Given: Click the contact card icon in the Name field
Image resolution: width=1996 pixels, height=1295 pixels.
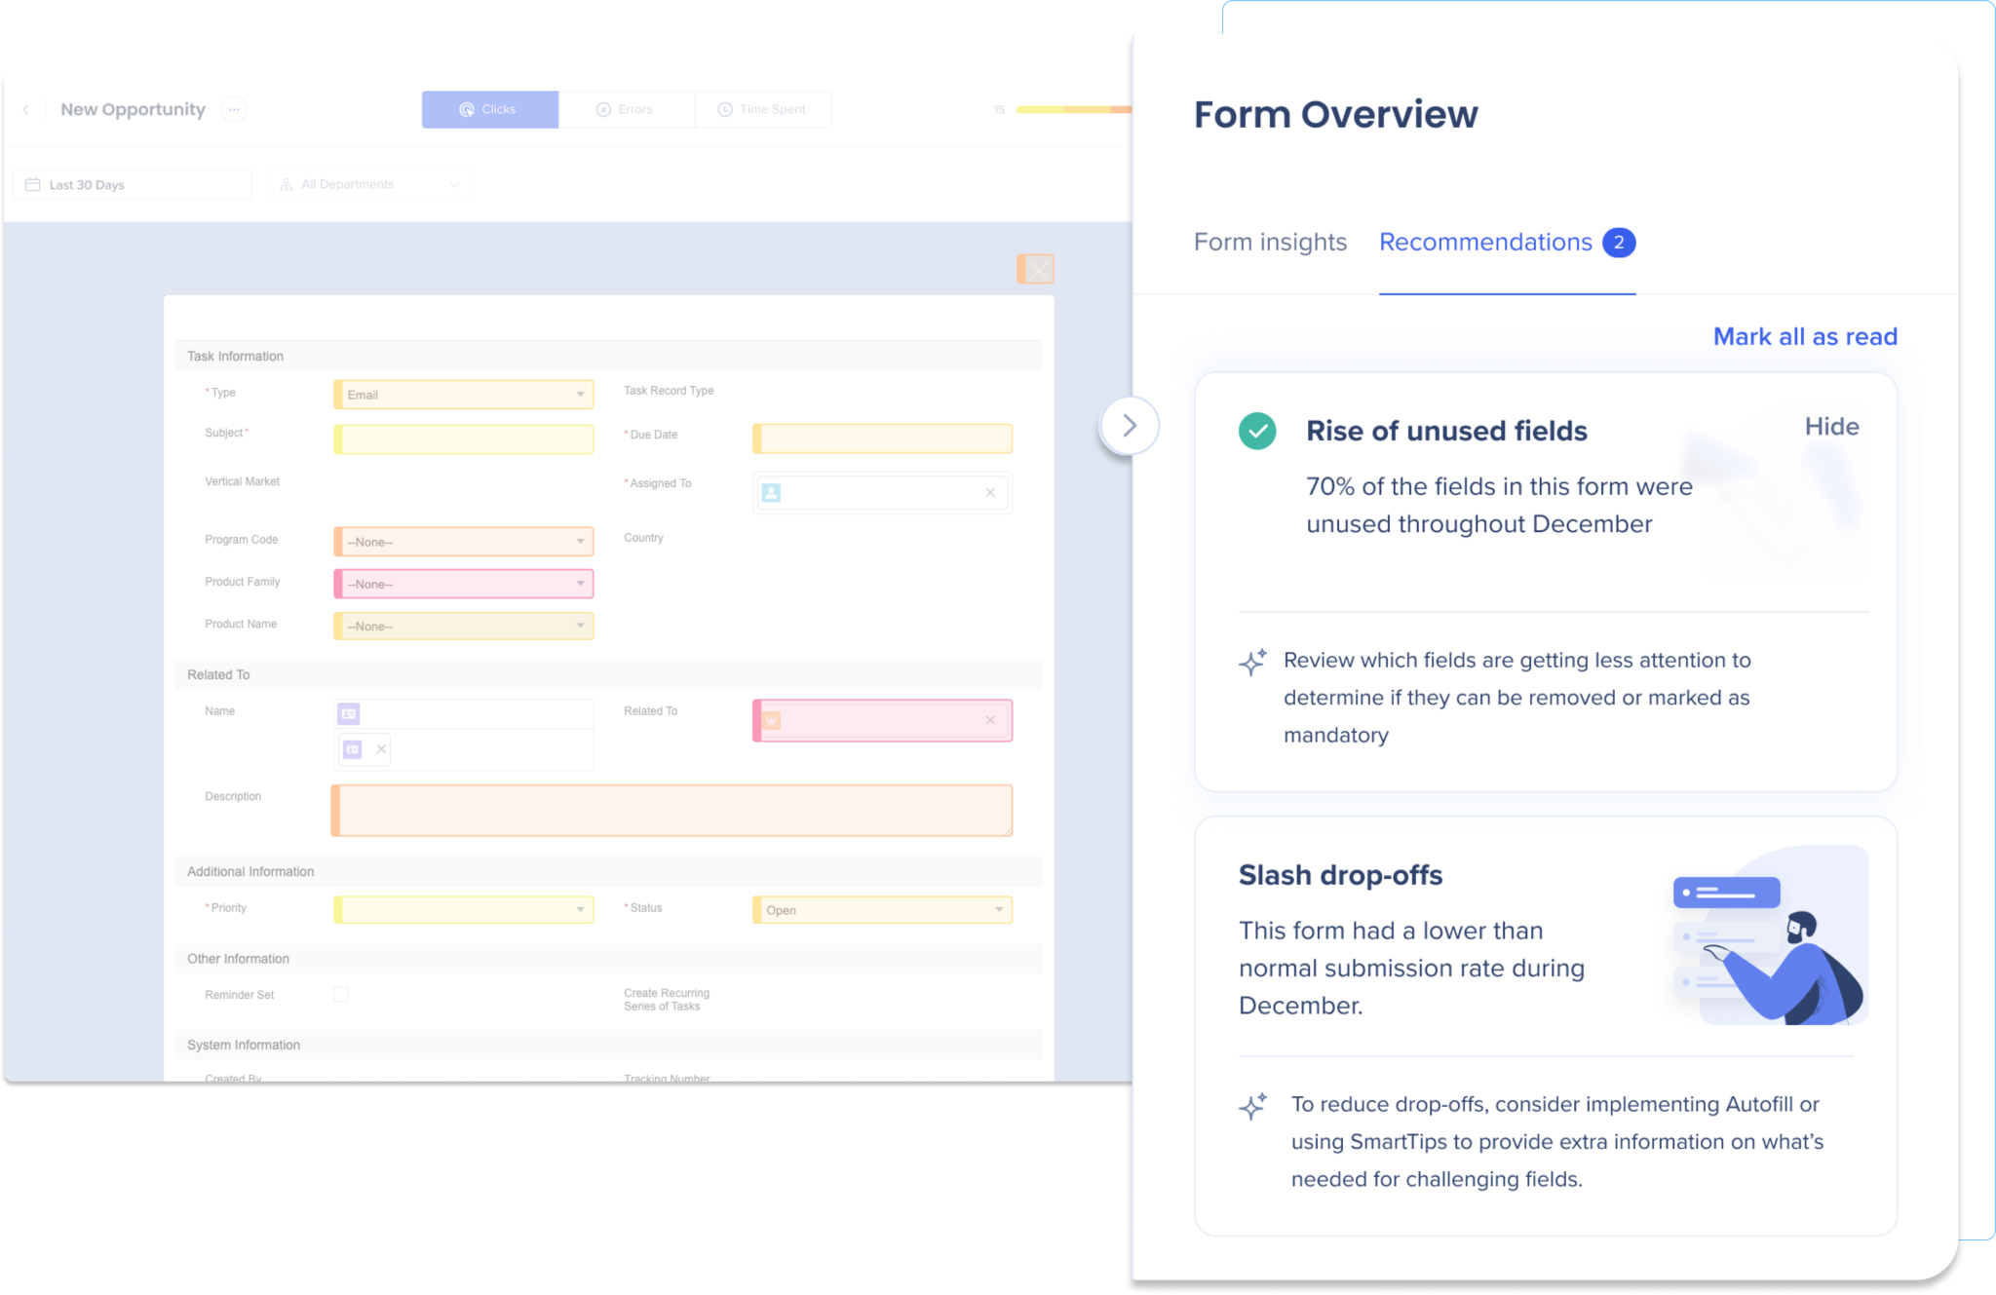Looking at the screenshot, I should [x=348, y=713].
